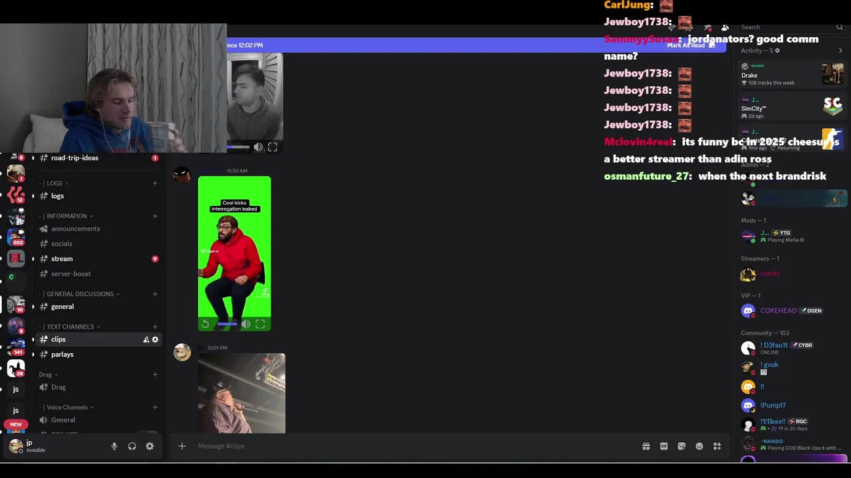The height and width of the screenshot is (478, 851).
Task: Add channel to GENERAL DISCUSSIONS with plus
Action: tap(155, 294)
